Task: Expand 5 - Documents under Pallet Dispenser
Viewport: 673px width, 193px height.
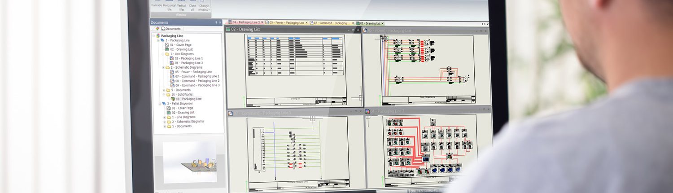Action: point(164,126)
